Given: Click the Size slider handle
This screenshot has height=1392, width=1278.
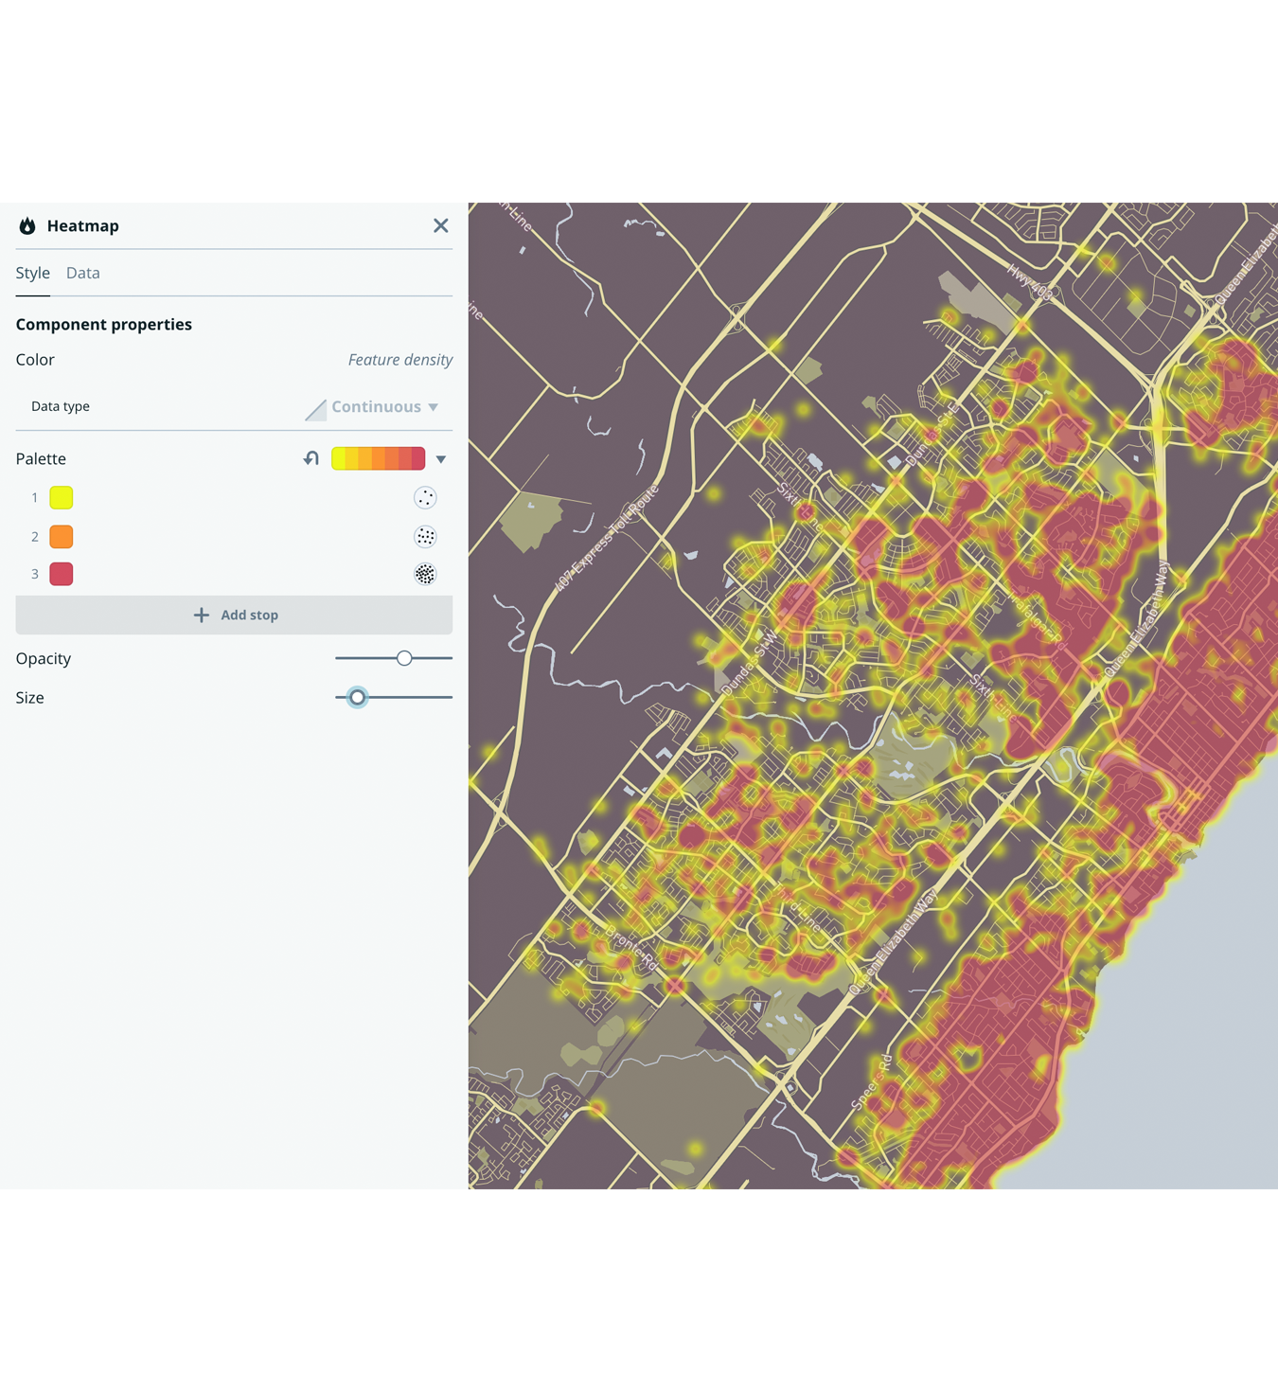Looking at the screenshot, I should click(357, 697).
